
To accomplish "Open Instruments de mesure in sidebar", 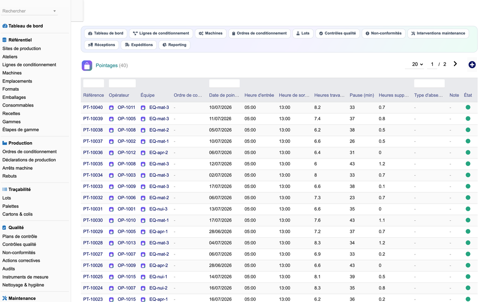I will 25,277.
